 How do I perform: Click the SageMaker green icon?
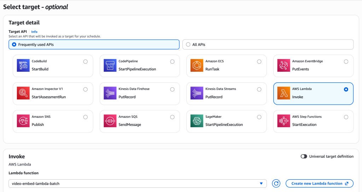(197, 121)
